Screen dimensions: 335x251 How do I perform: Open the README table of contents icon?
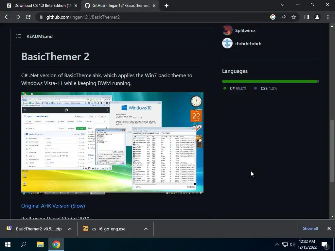[19, 36]
